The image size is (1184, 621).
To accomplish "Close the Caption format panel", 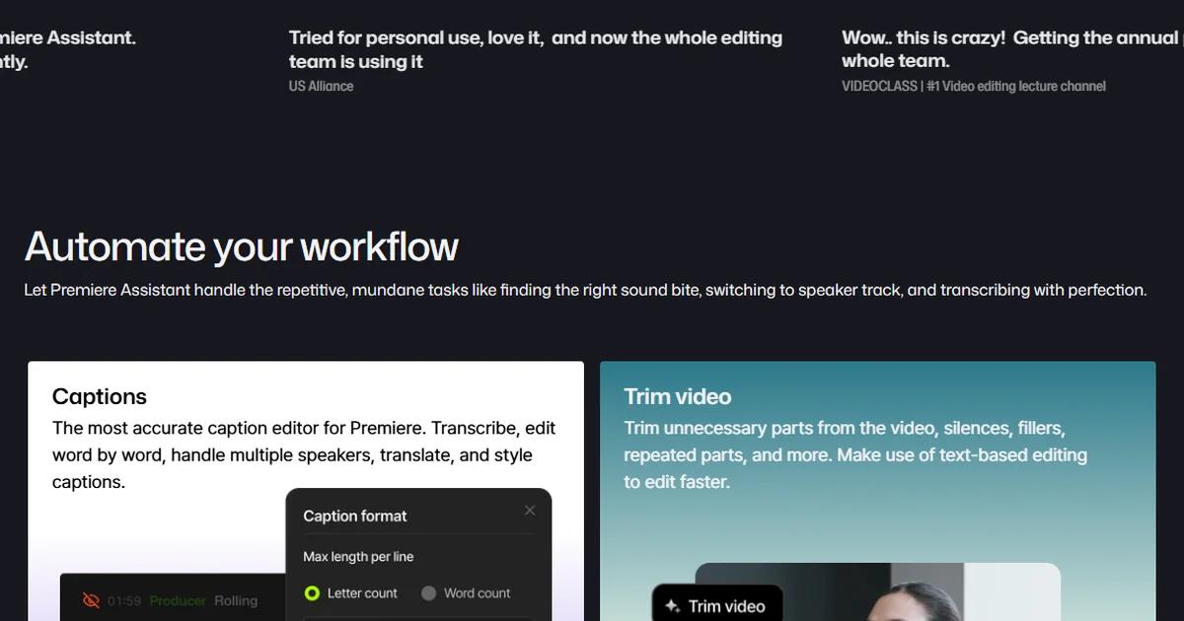I will click(530, 510).
